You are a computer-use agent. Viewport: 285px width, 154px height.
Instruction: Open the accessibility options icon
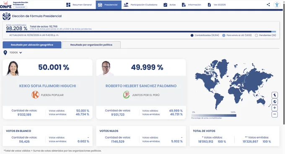click(x=277, y=5)
